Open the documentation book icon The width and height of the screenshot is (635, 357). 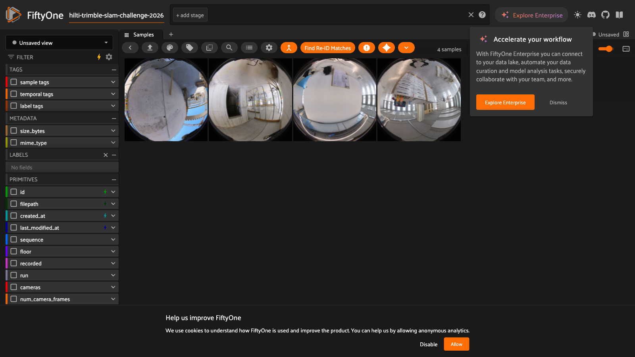[x=619, y=15]
